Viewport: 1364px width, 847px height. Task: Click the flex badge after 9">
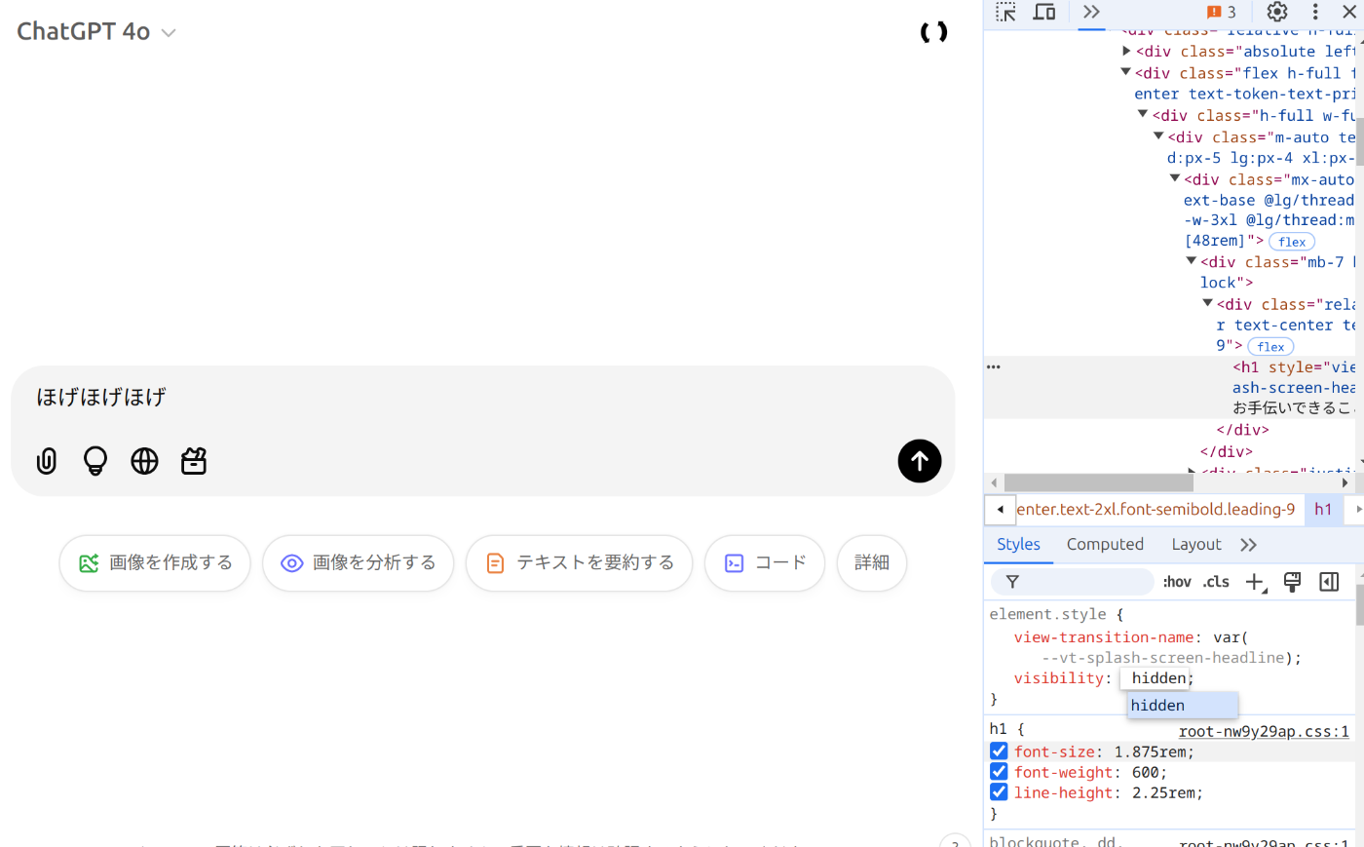pyautogui.click(x=1270, y=347)
